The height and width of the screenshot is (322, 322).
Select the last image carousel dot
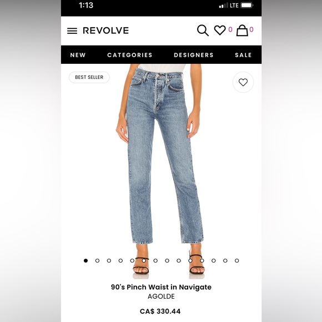click(237, 260)
